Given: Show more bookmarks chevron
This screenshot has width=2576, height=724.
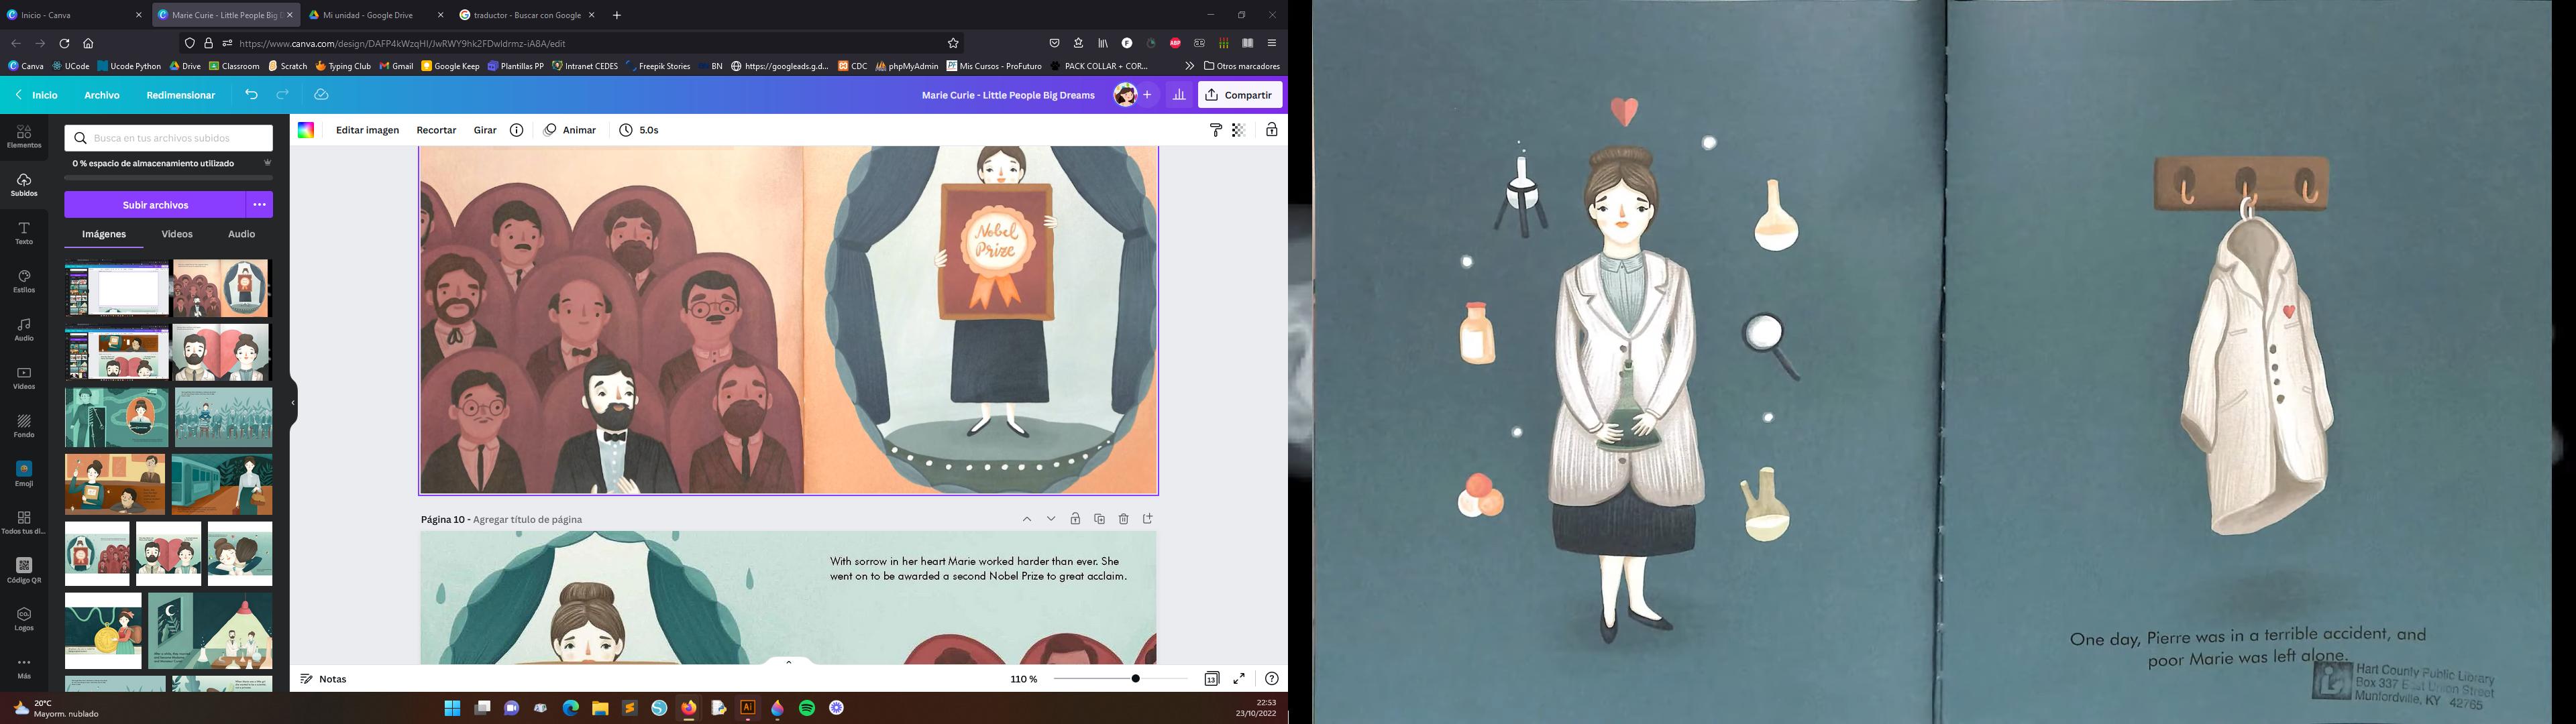Looking at the screenshot, I should pyautogui.click(x=1189, y=66).
